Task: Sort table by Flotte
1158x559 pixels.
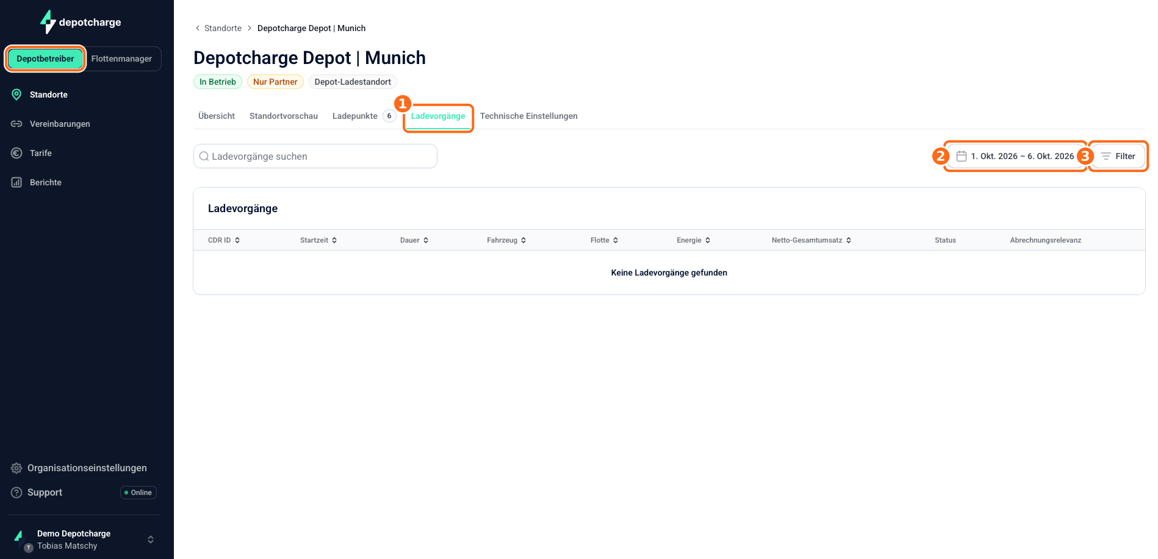Action: [605, 240]
